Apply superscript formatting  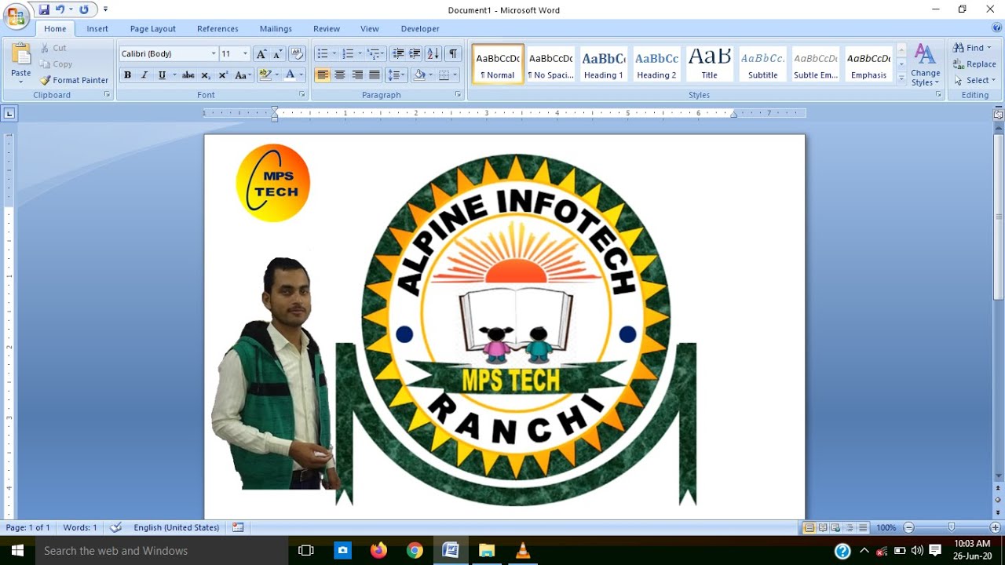click(223, 75)
